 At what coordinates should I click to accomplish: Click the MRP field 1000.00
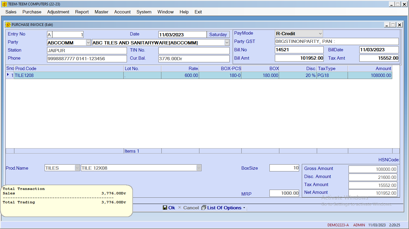(x=284, y=193)
